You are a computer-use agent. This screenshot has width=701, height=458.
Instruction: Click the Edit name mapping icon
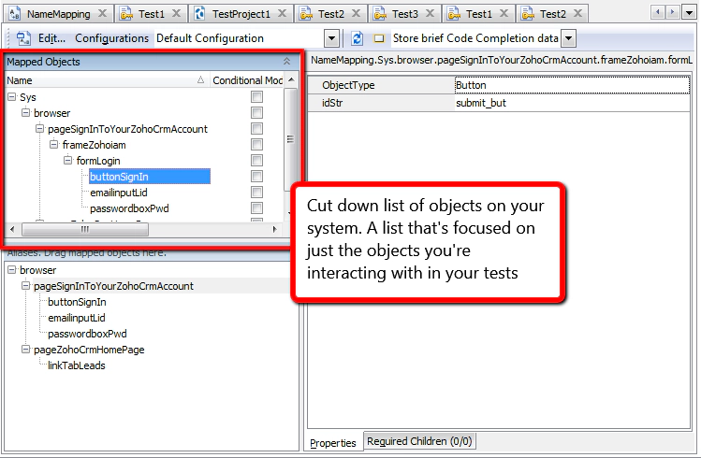pos(23,38)
